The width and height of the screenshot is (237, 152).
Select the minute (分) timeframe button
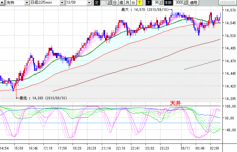pos(133,3)
